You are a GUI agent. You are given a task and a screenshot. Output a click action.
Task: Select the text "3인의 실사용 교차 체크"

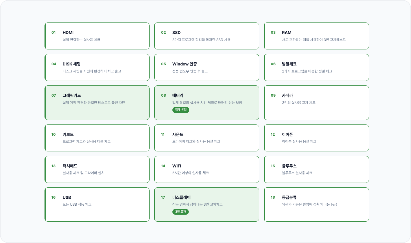[299, 103]
